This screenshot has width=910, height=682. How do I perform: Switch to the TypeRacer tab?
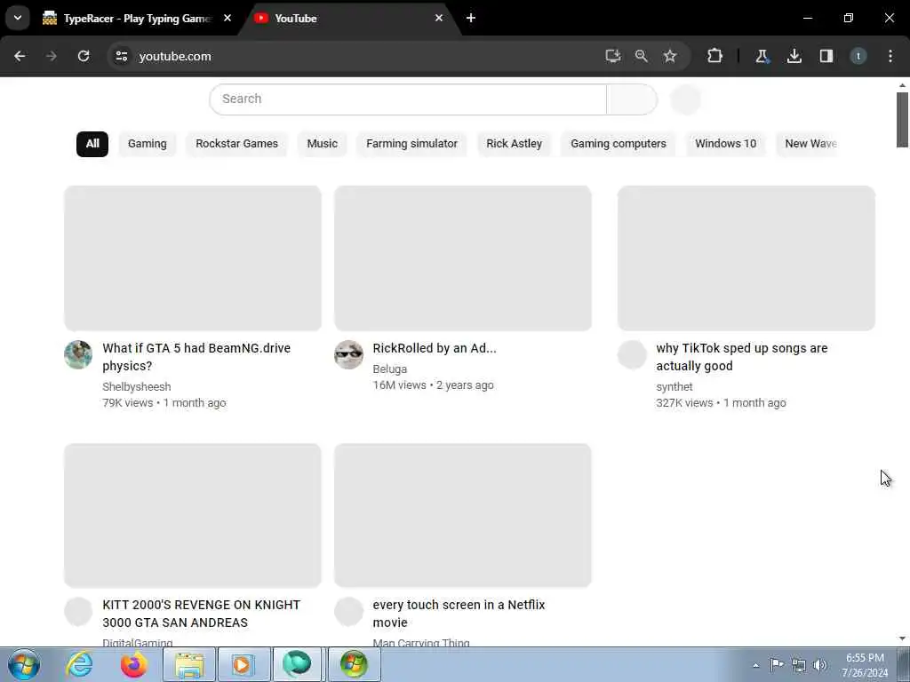(136, 19)
